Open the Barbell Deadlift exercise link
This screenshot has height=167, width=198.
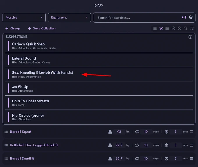tap(22, 159)
